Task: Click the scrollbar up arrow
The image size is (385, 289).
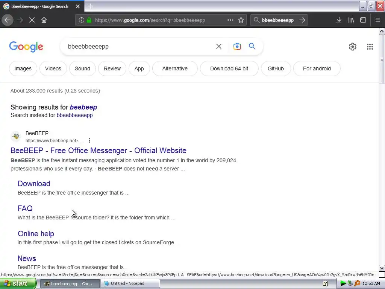Action: coord(382,31)
